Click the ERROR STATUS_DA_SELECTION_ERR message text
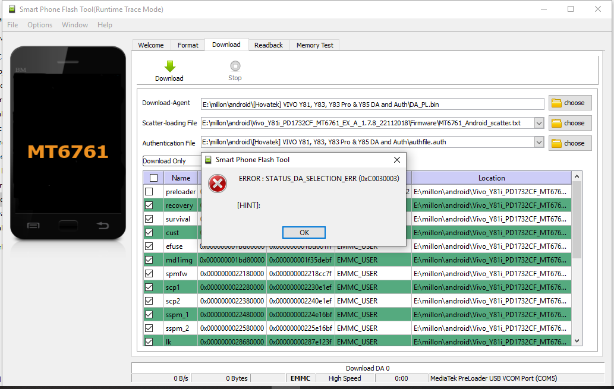This screenshot has width=614, height=389. (x=319, y=178)
